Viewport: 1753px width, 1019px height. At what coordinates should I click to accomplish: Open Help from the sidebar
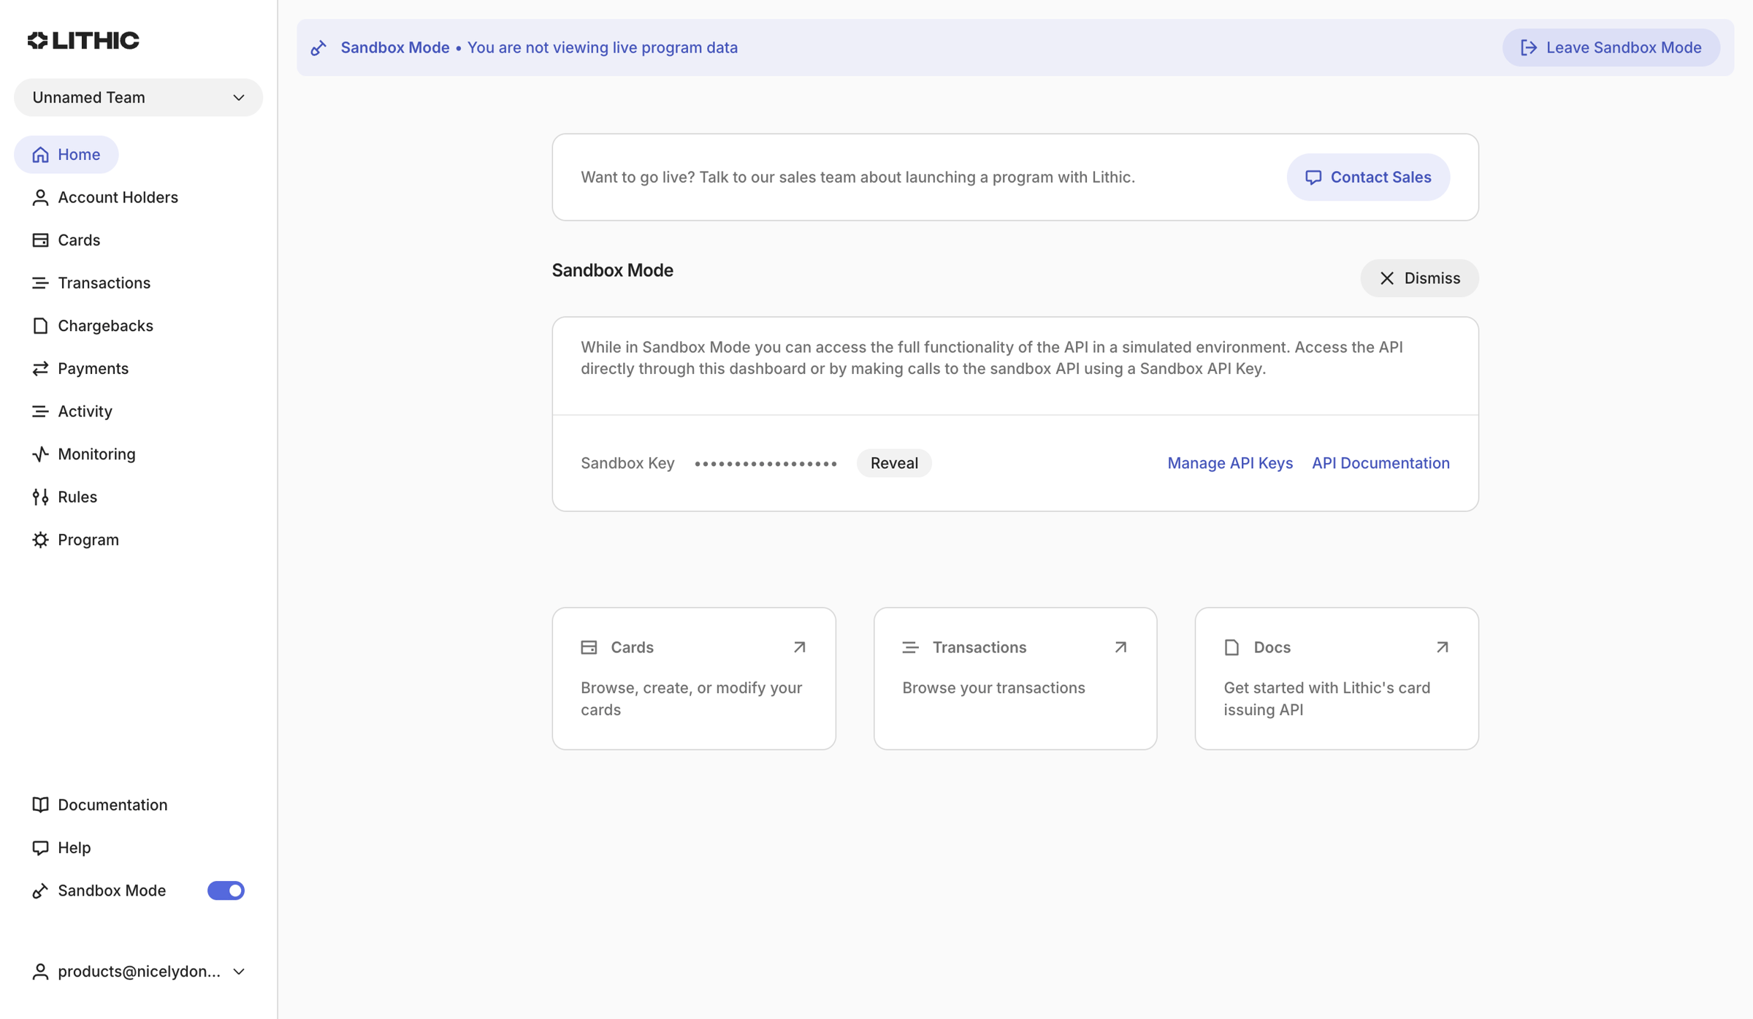pyautogui.click(x=61, y=847)
